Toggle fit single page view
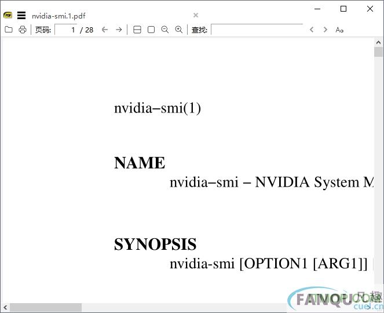Screen dimensions: 384x313 (151, 30)
